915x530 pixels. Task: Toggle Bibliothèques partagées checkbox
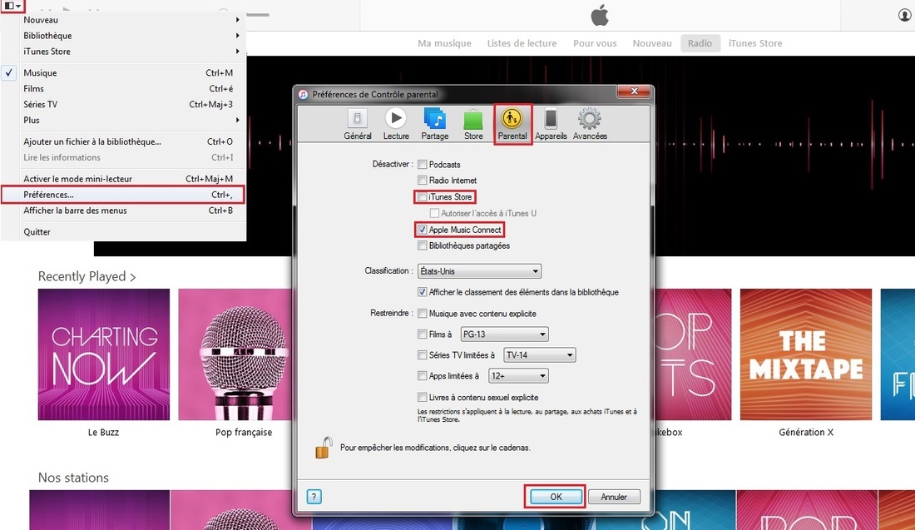(x=423, y=245)
